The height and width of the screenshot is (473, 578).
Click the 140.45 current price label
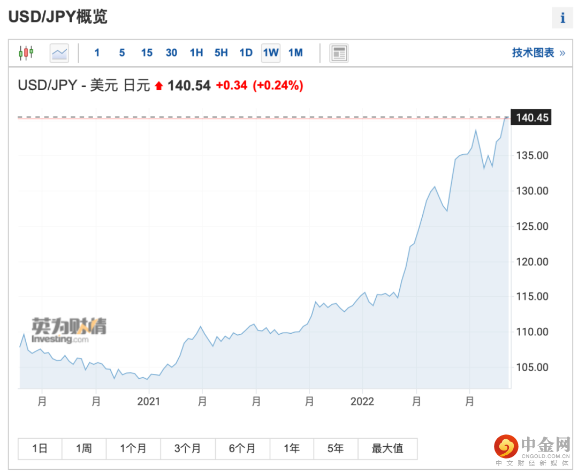[533, 117]
